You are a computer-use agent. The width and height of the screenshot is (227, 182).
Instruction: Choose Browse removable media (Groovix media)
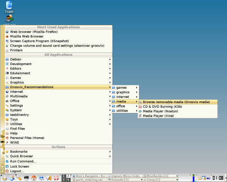[178, 102]
